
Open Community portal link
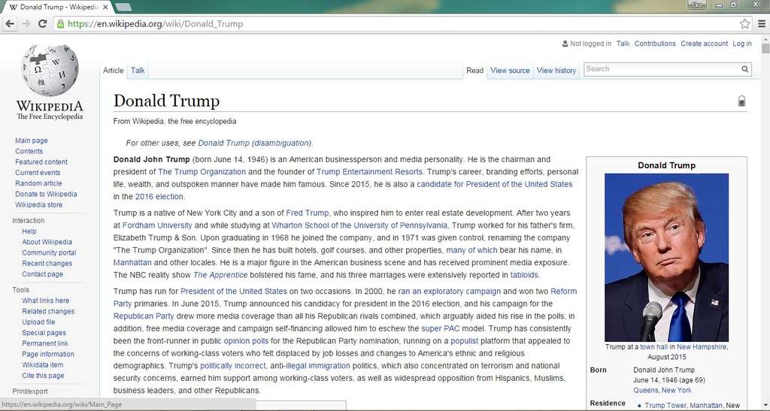coord(49,253)
